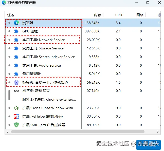Sort by the CPU column header
This screenshot has width=164, height=151.
click(x=114, y=15)
